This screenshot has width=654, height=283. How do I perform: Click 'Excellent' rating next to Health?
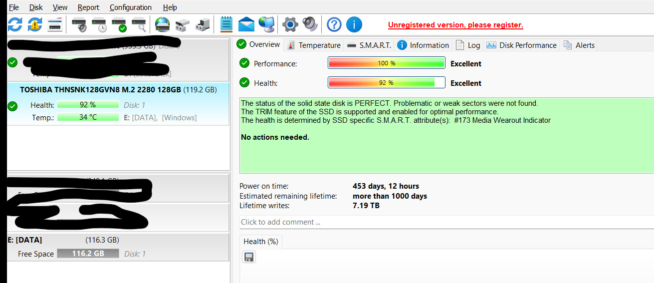click(x=466, y=83)
